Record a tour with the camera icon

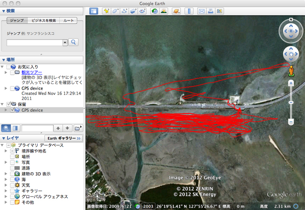(x=142, y=11)
